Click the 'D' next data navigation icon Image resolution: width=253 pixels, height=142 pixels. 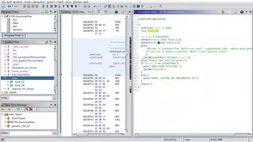point(51,6)
